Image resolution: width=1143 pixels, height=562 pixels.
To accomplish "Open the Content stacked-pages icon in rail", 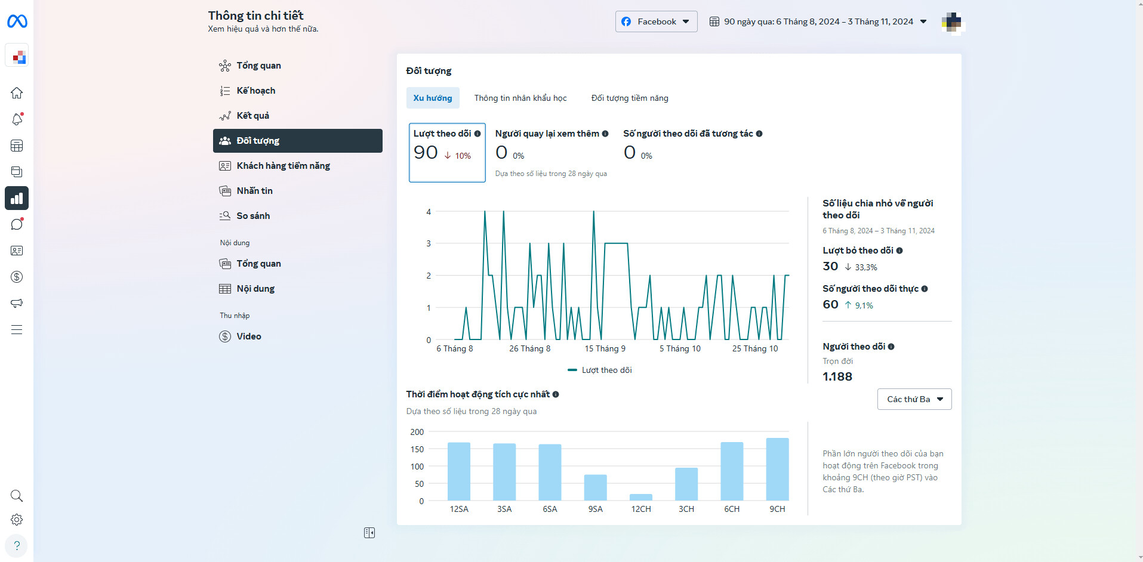I will click(17, 172).
